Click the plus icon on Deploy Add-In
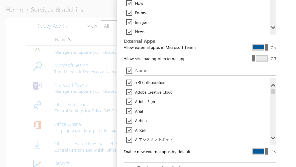 (32, 26)
